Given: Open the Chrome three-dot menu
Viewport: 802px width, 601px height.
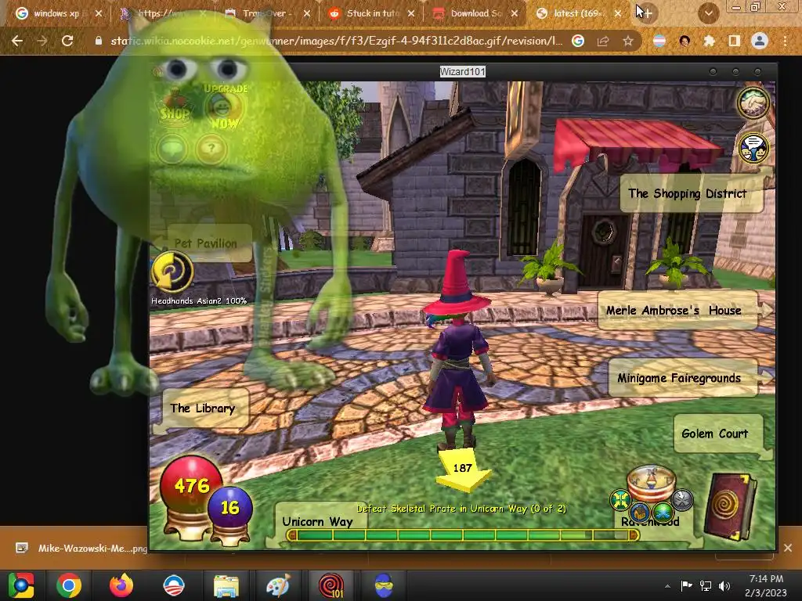Looking at the screenshot, I should (785, 41).
